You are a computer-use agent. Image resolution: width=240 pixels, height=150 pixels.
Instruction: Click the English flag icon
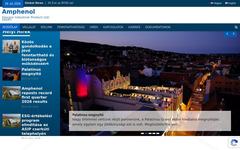[226, 3]
